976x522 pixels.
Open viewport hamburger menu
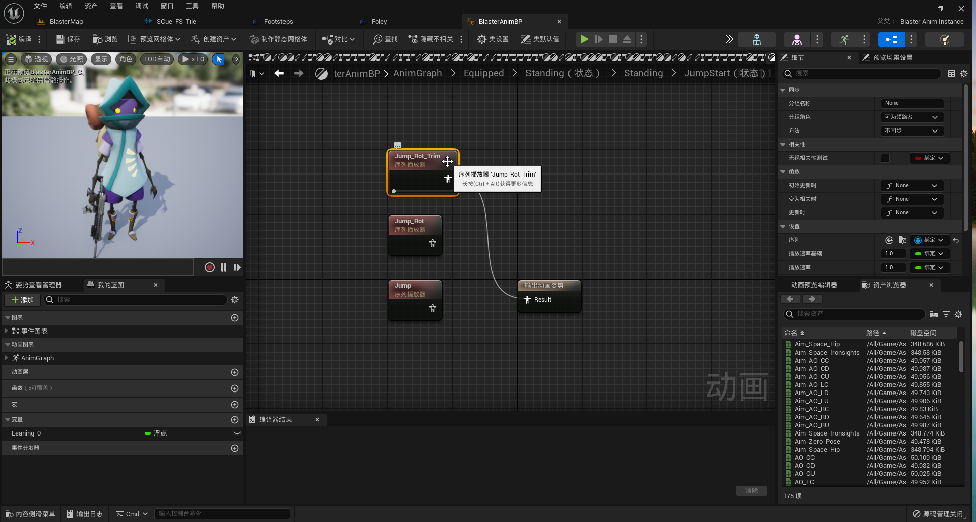[11, 59]
